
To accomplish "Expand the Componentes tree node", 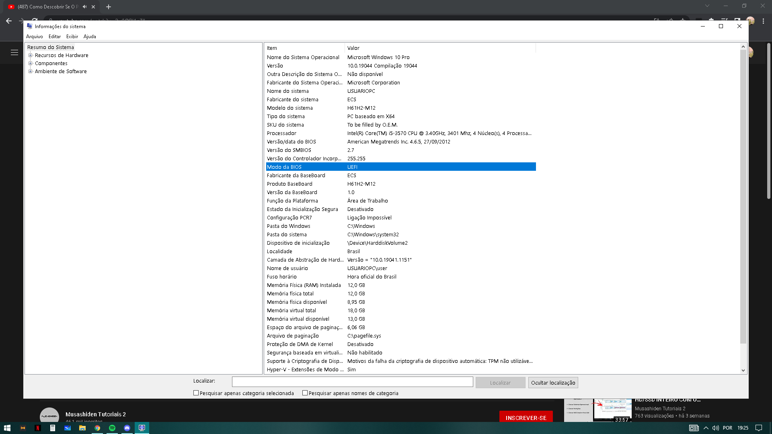I will tap(30, 63).
